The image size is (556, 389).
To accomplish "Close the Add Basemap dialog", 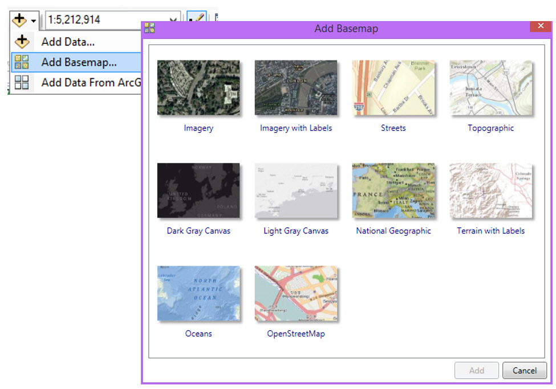I will (541, 26).
